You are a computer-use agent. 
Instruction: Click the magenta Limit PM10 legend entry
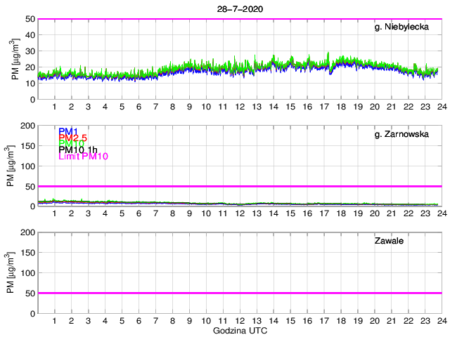(84, 157)
